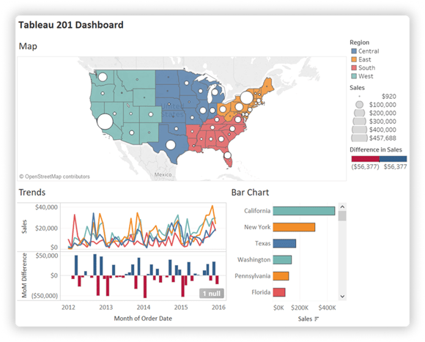Click the Florida label in Bar Chart
This screenshot has height=342, width=425.
pyautogui.click(x=261, y=292)
